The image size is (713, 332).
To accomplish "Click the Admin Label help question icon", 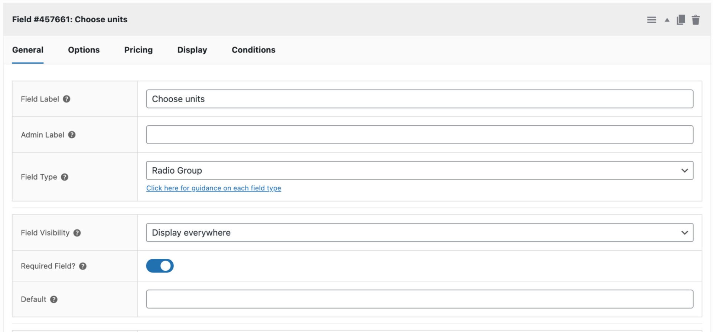I will click(x=72, y=135).
